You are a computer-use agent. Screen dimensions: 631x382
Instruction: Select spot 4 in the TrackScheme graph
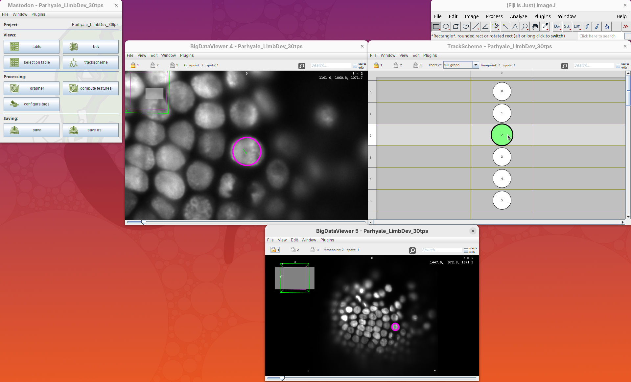502,179
